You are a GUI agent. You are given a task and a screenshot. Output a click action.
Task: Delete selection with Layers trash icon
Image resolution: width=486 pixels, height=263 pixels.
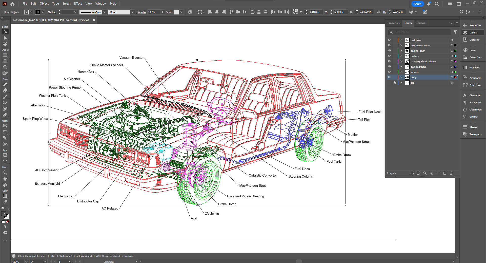tap(451, 173)
